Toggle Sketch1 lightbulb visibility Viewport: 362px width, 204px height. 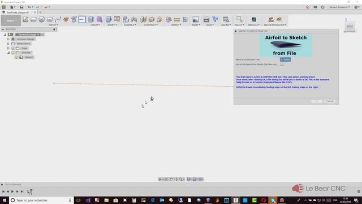(x=16, y=57)
